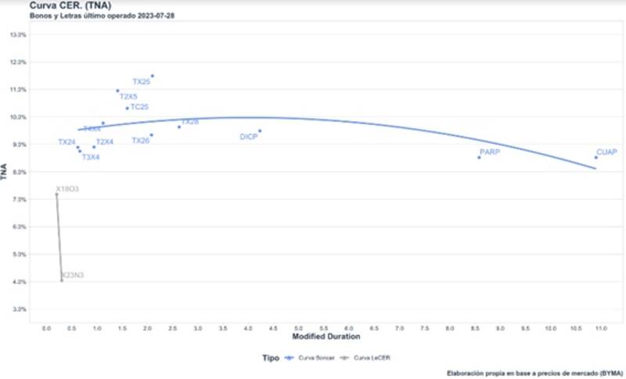Click the Tipo legend title
This screenshot has height=379, width=626.
point(270,358)
